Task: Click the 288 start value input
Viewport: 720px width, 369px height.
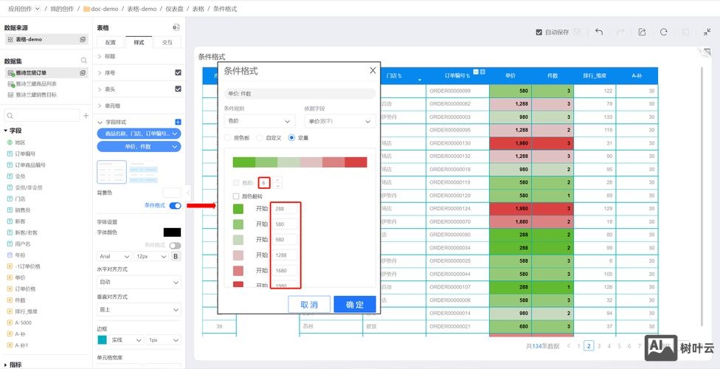Action: pos(285,209)
